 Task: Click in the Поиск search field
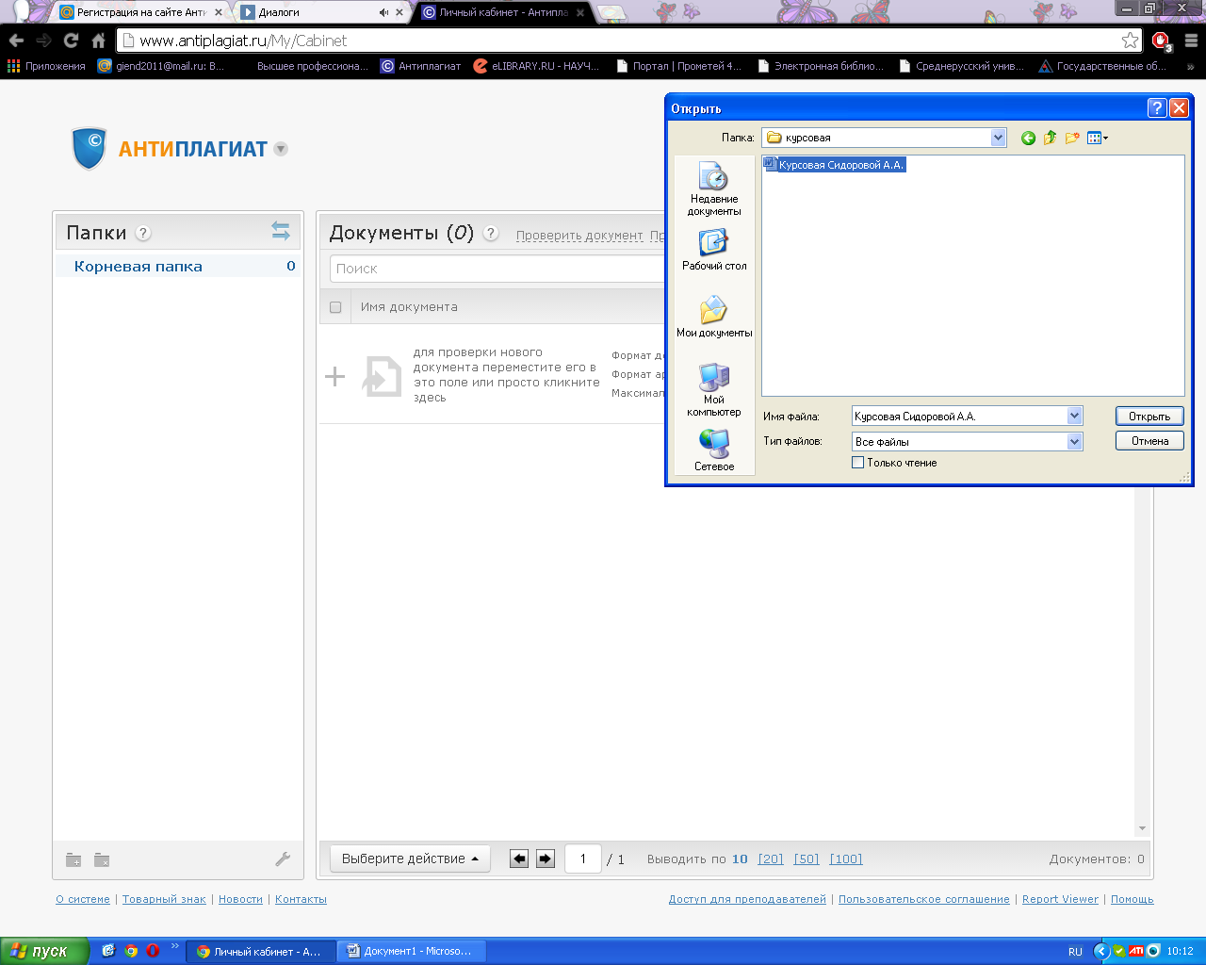[499, 269]
